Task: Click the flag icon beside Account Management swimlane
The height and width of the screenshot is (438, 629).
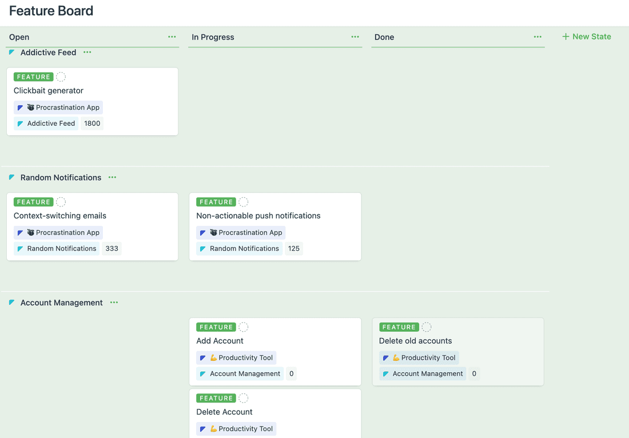Action: 12,302
